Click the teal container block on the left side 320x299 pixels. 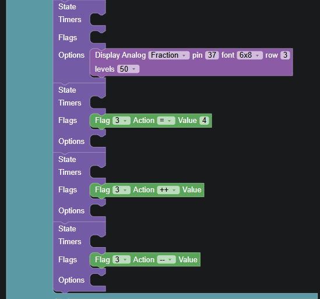(x=30, y=143)
